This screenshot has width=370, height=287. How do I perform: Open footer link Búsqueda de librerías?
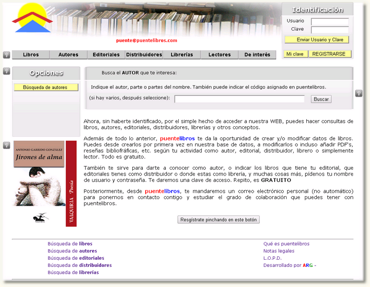73,272
